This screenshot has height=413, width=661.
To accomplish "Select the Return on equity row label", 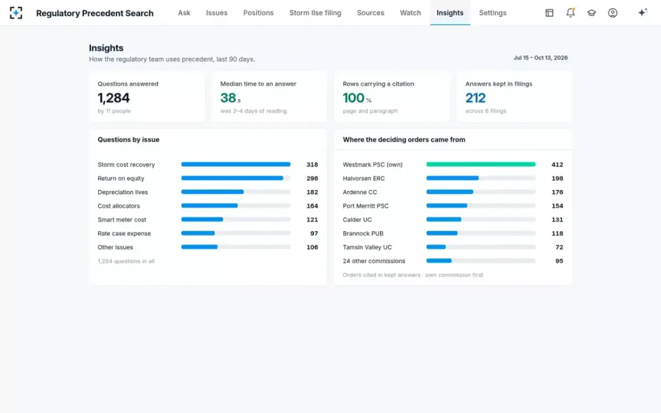I will click(x=121, y=178).
